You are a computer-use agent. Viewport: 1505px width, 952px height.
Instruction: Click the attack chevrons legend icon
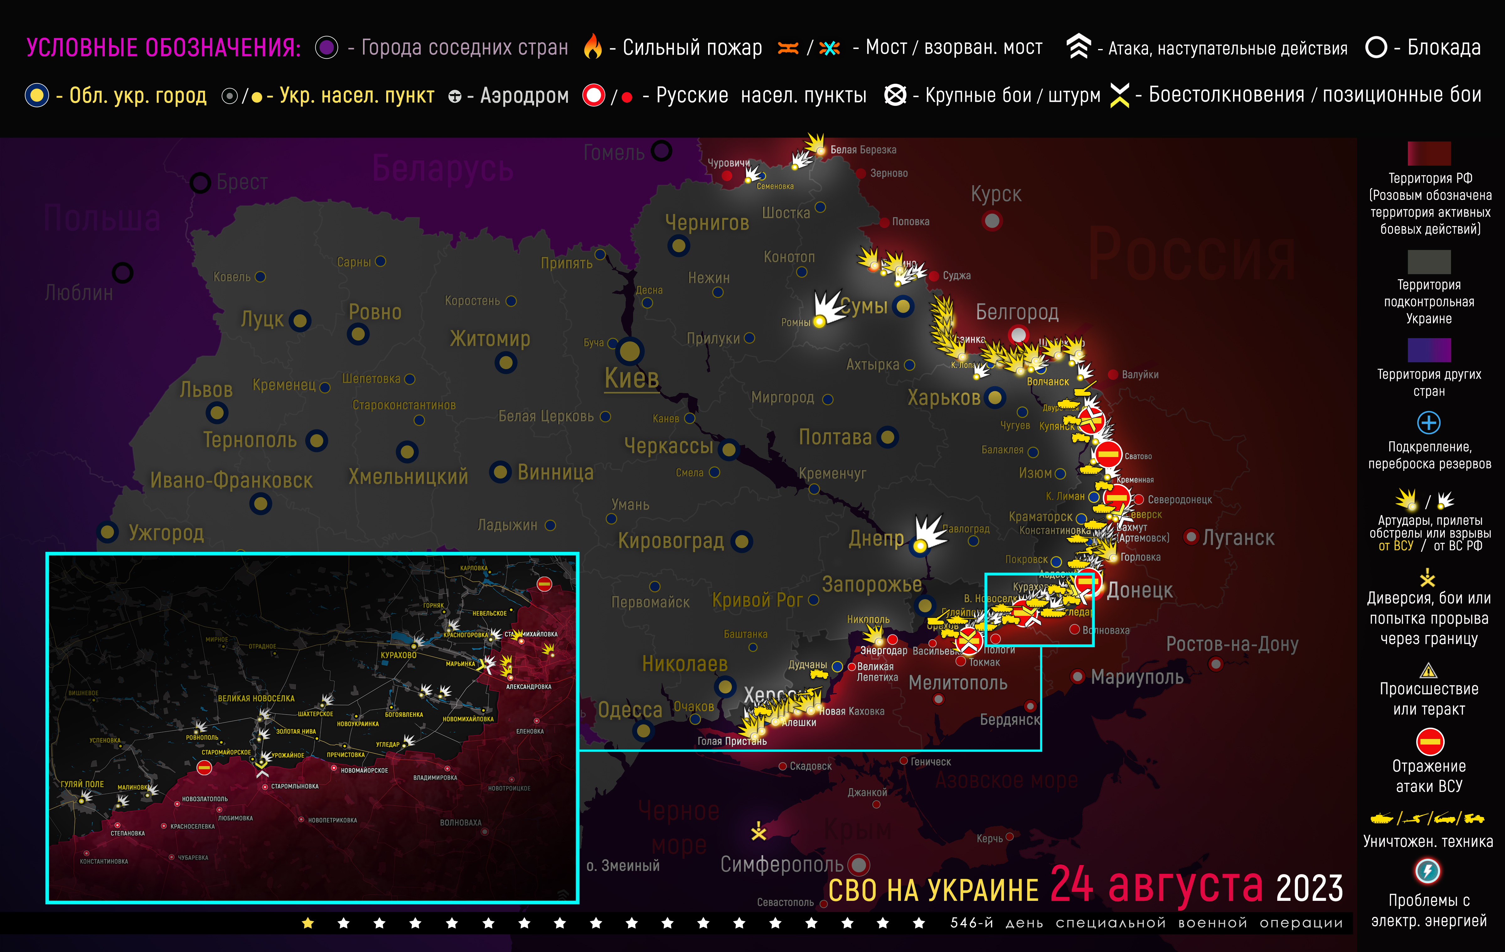click(x=1078, y=46)
